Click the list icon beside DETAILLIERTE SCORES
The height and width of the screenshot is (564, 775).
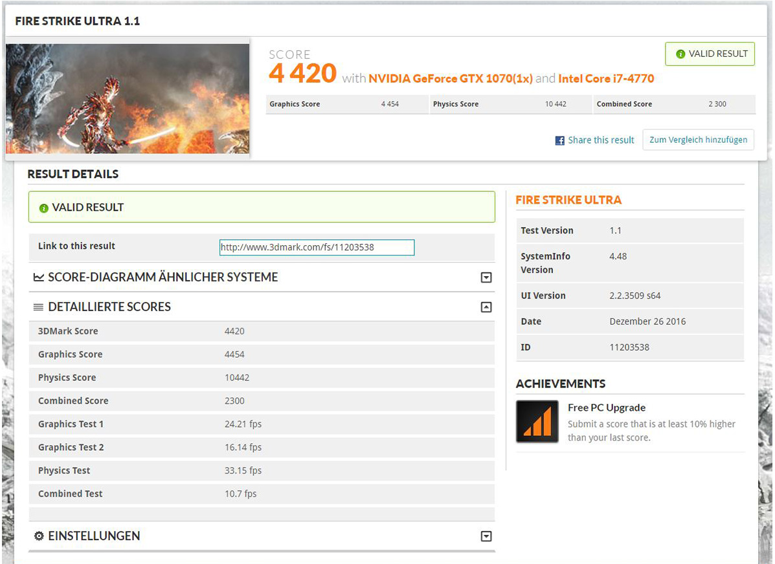pyautogui.click(x=38, y=307)
